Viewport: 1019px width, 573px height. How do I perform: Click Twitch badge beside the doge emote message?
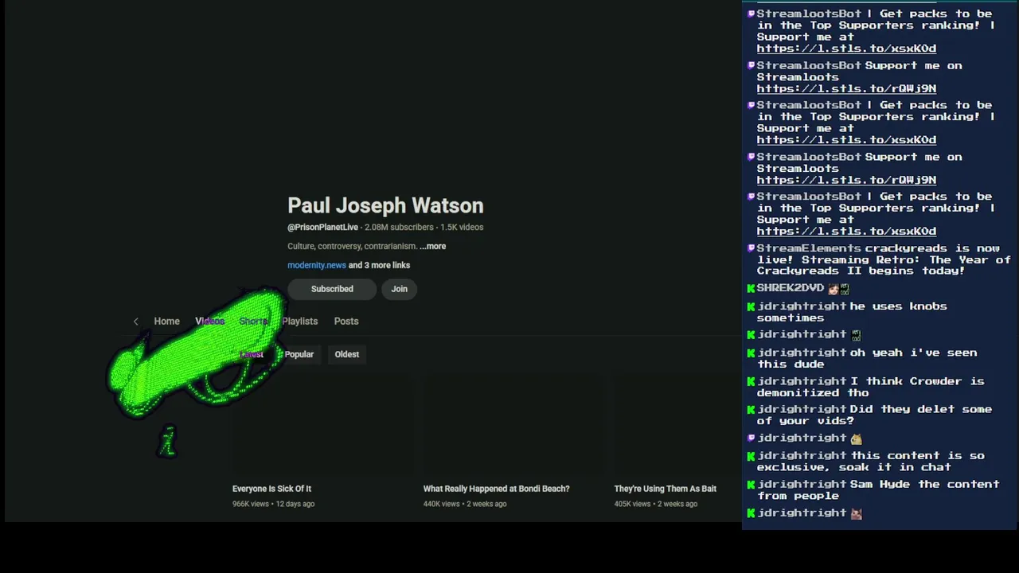[x=751, y=438]
